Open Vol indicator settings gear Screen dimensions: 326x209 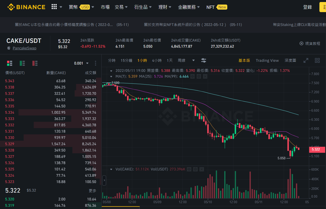(195, 169)
